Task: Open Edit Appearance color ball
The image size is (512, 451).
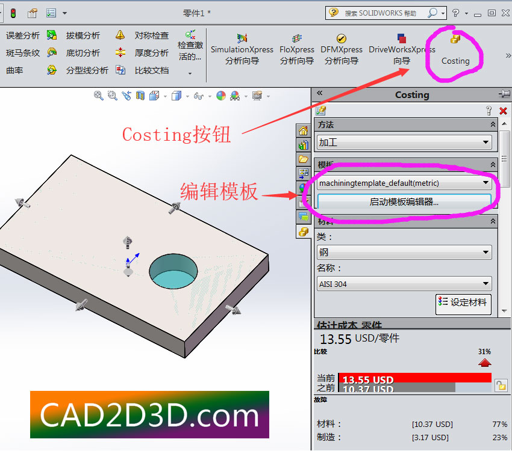Action: (221, 96)
